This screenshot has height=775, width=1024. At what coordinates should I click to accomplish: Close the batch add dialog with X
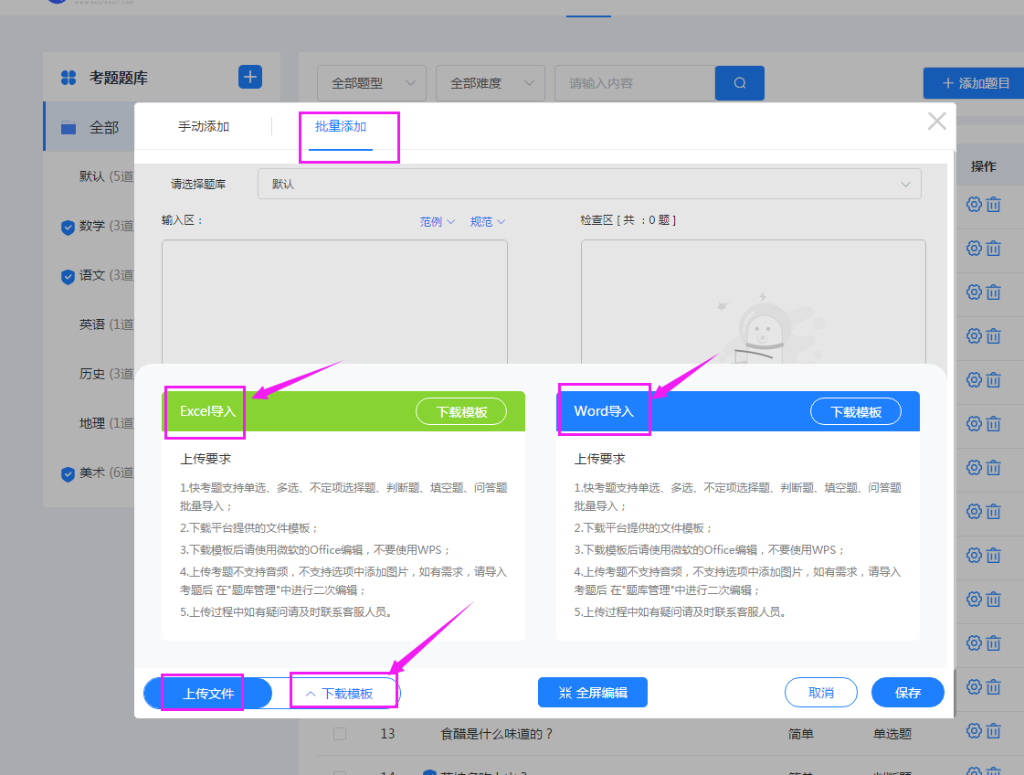tap(936, 121)
